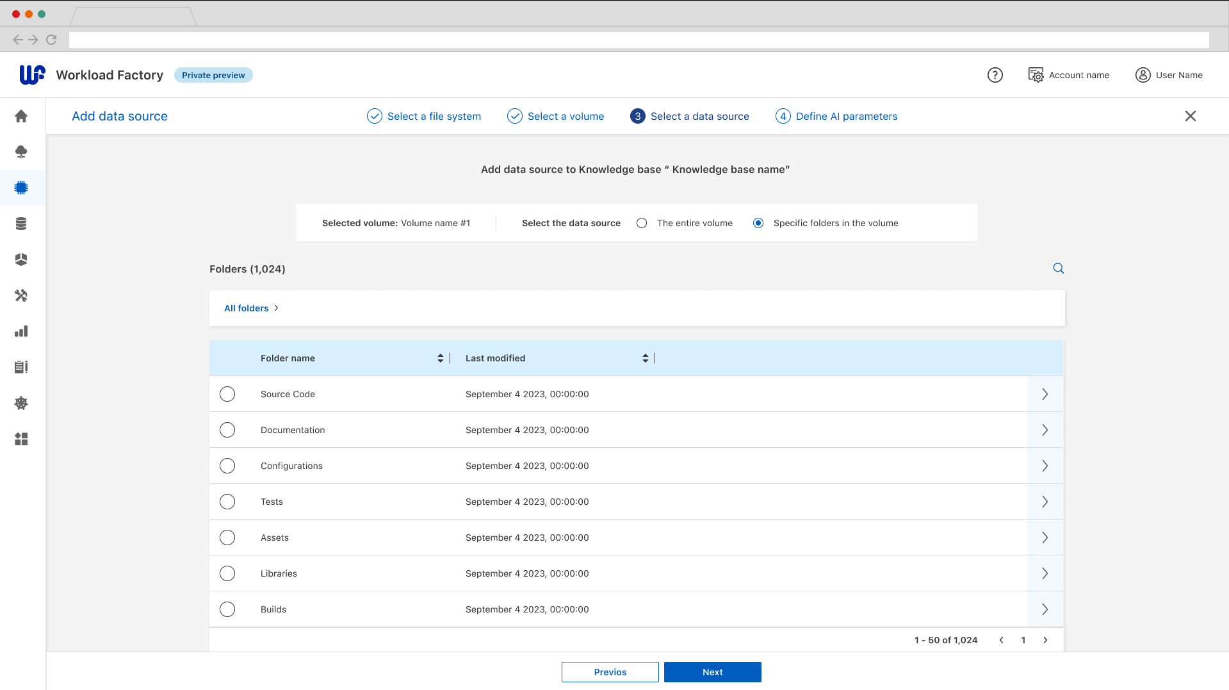
Task: Click the search folders magnifier icon
Action: point(1058,268)
